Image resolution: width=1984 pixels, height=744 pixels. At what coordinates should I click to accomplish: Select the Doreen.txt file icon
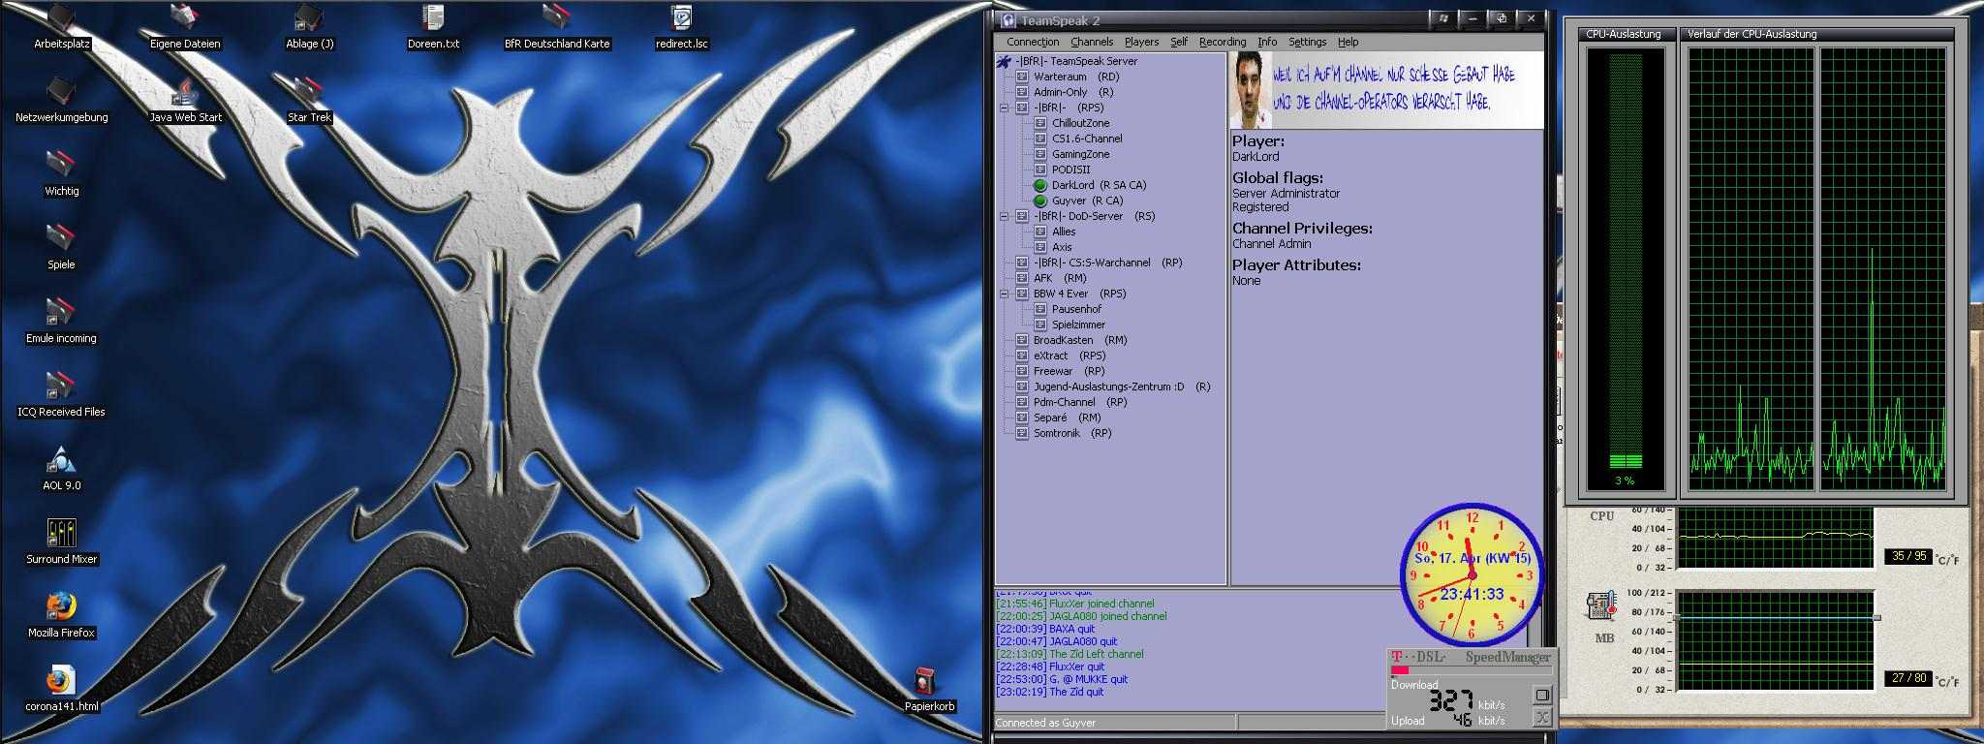(x=433, y=19)
